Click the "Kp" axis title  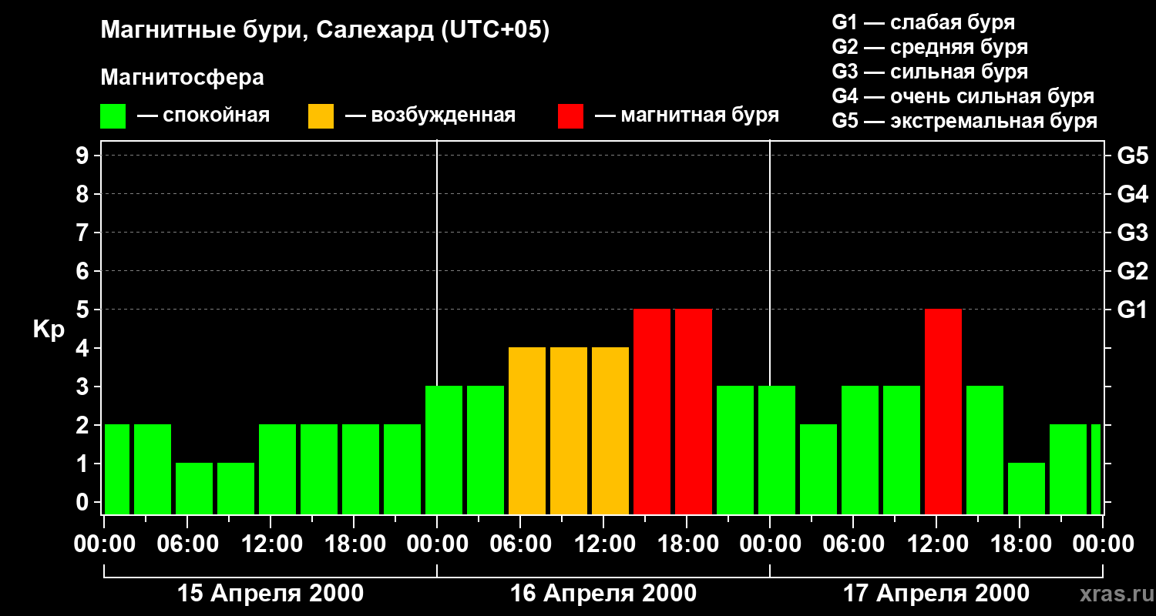click(49, 329)
